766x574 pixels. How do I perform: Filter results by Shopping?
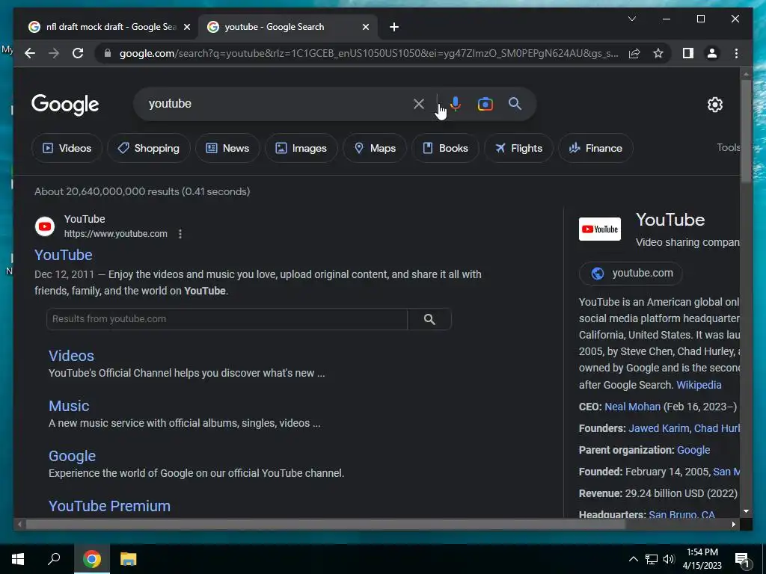pyautogui.click(x=149, y=148)
